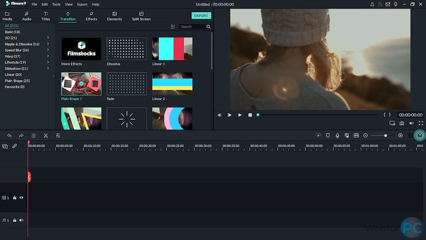
Task: Expand the Speed Blur (36) arrow
Action: pyautogui.click(x=48, y=50)
